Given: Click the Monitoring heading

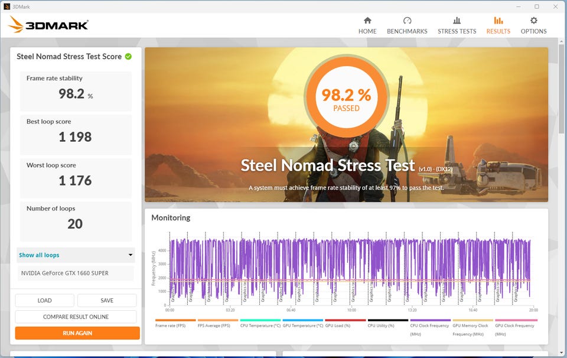Looking at the screenshot, I should coord(171,217).
